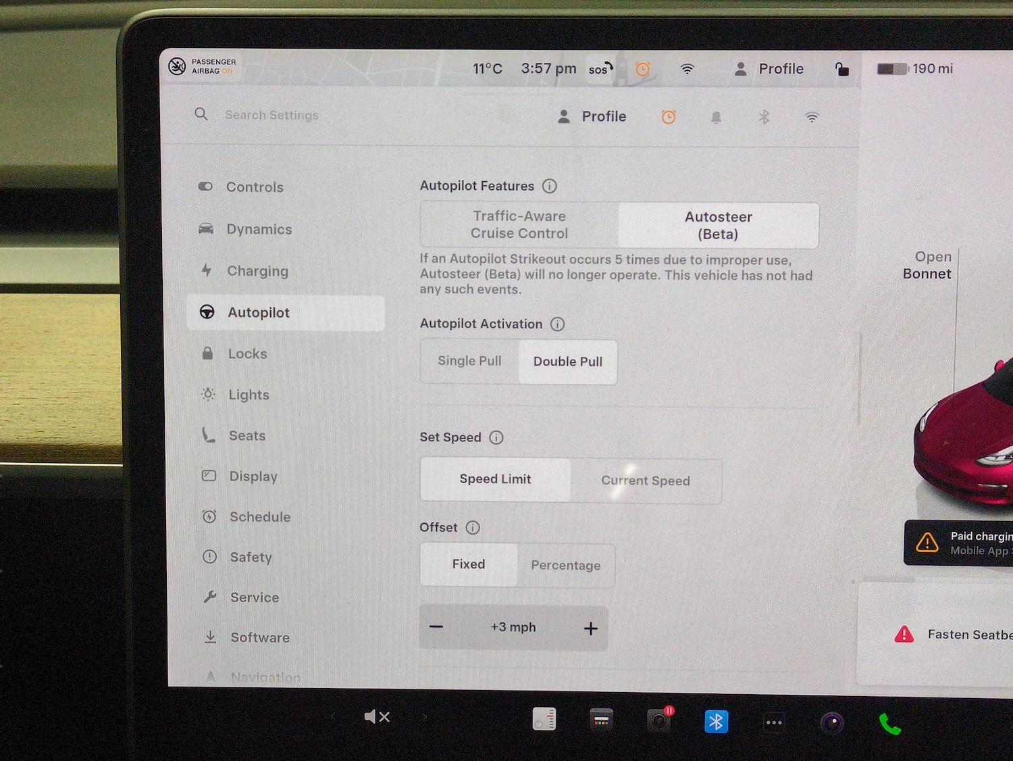Screen dimensions: 1013x761
Task: Open Profile dropdown in settings header
Action: click(592, 117)
